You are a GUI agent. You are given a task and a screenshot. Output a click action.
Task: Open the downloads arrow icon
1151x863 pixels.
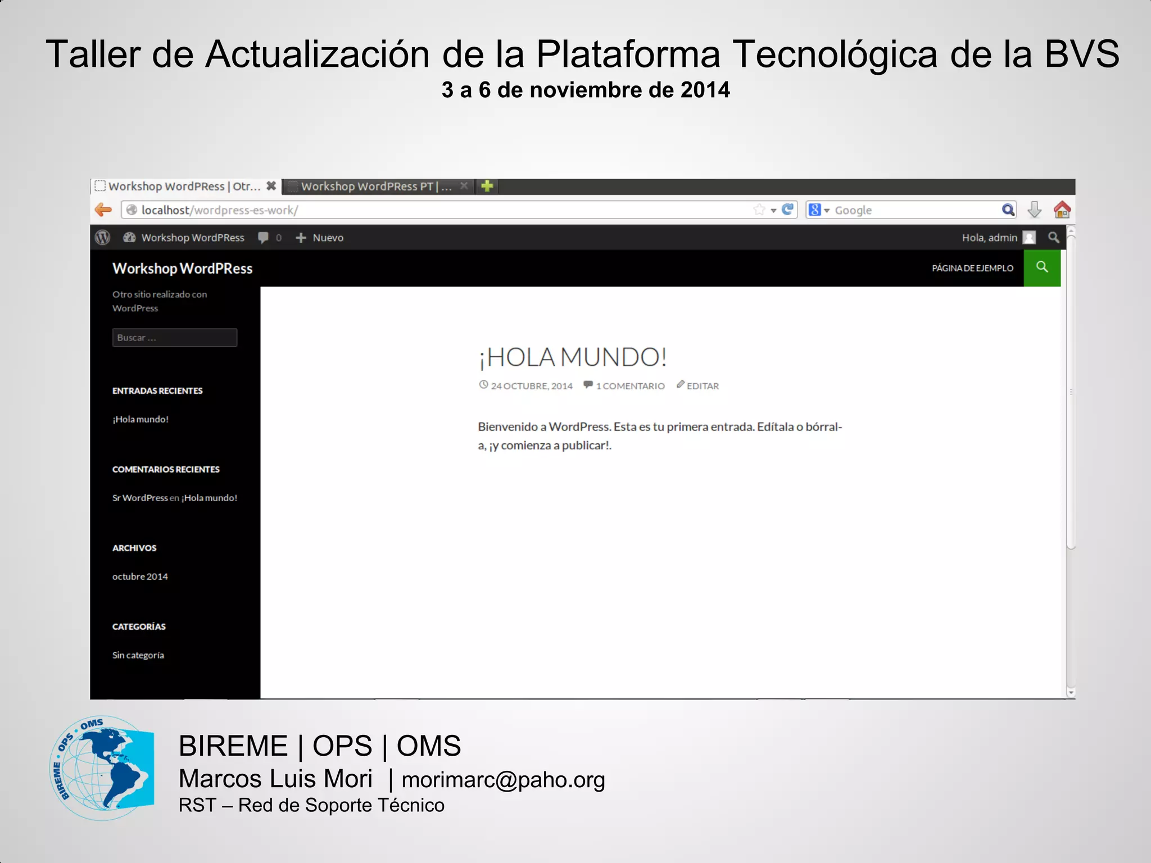pos(1034,210)
